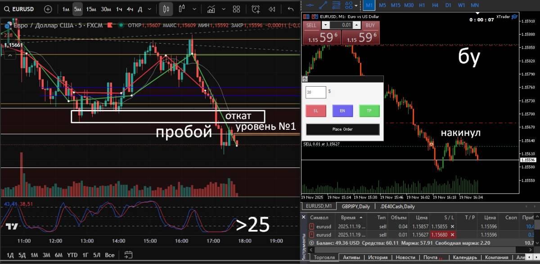Open the go-to-date calendar icon
Screen dimensions: 540x264
tap(128, 255)
